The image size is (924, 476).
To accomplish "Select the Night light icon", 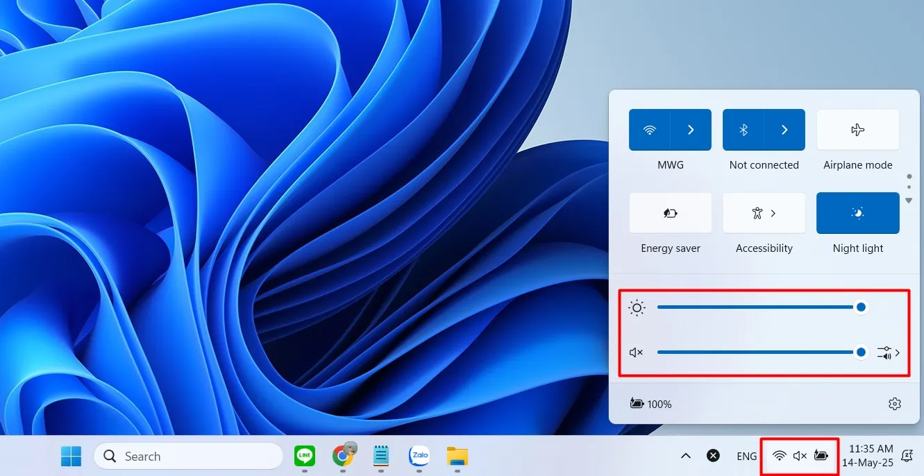I will click(857, 213).
